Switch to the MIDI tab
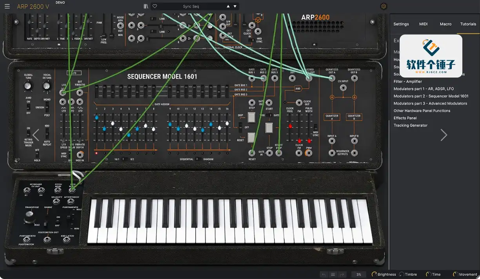Image resolution: width=480 pixels, height=279 pixels. click(x=424, y=24)
